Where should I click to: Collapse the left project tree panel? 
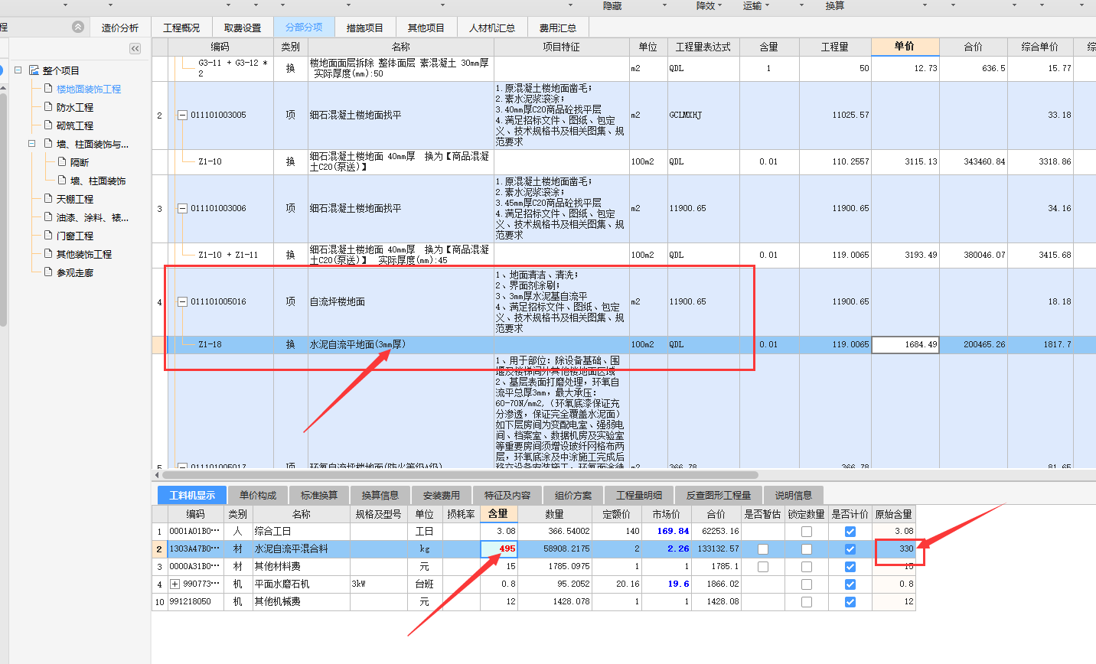(135, 48)
